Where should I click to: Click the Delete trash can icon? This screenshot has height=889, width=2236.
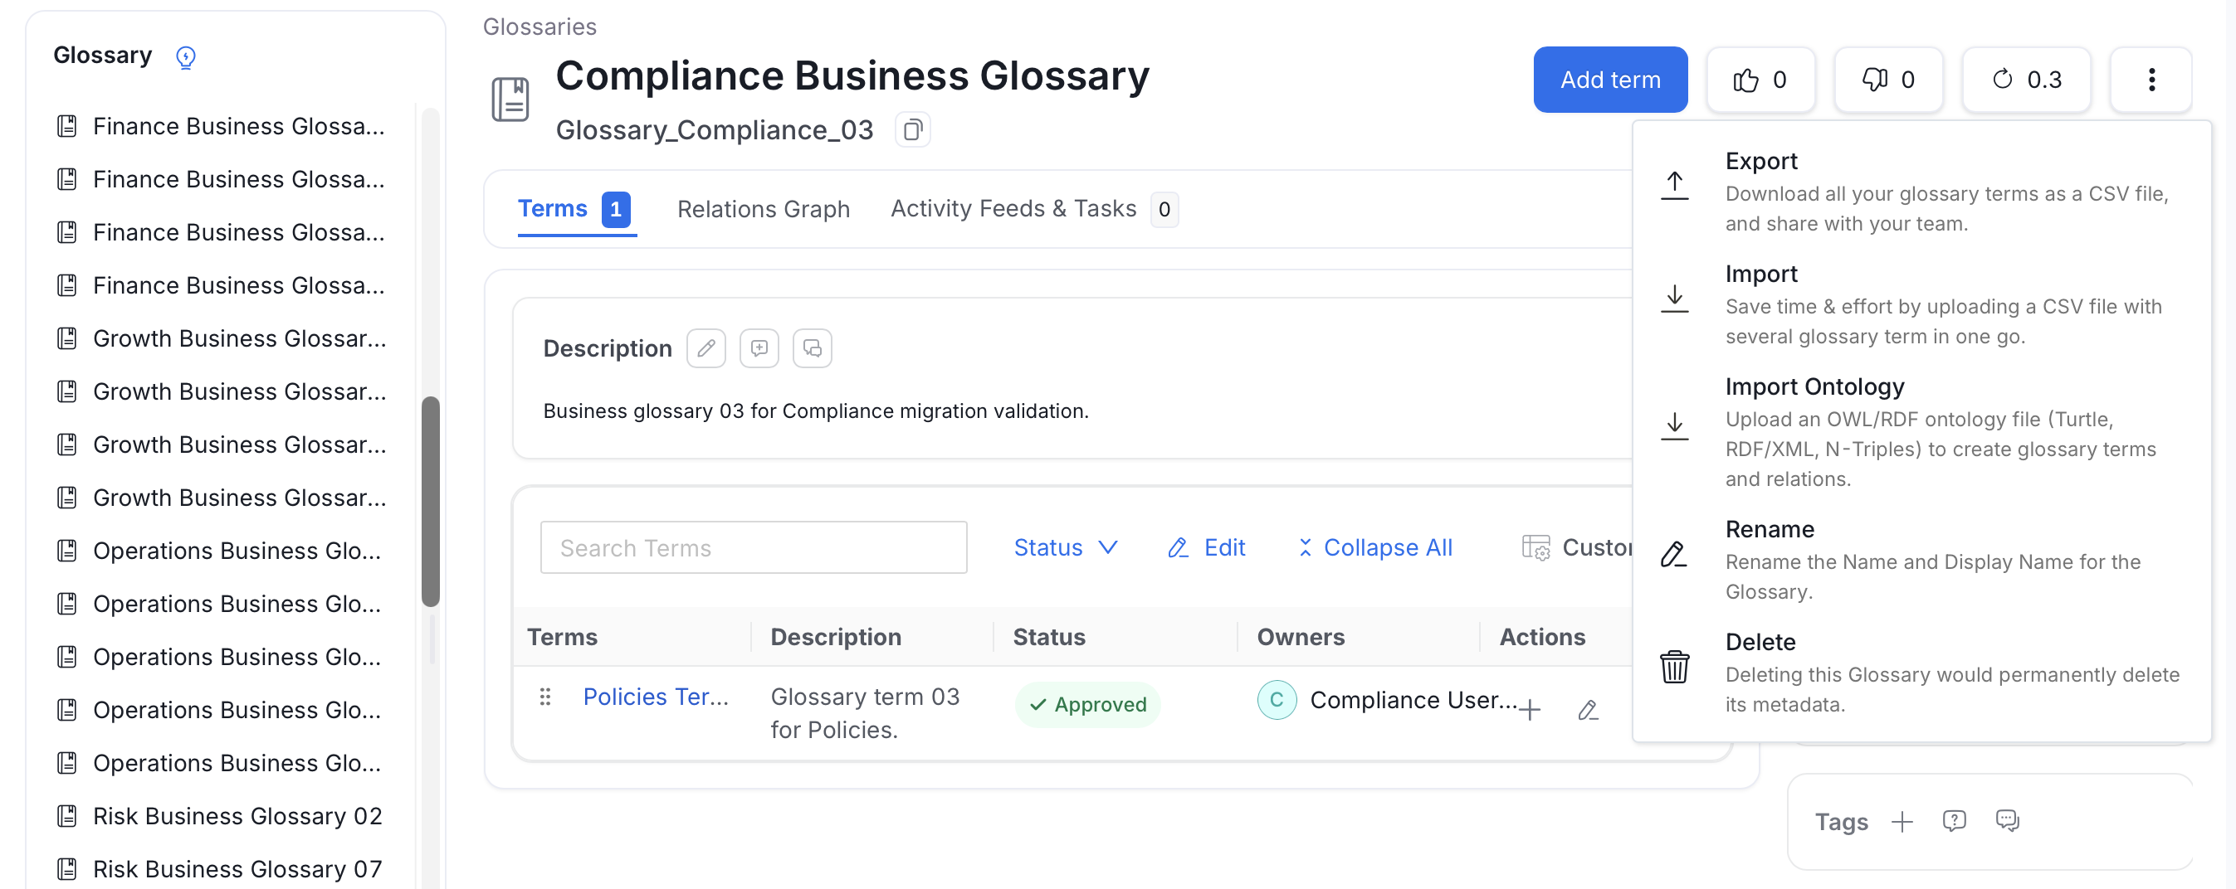[1674, 667]
